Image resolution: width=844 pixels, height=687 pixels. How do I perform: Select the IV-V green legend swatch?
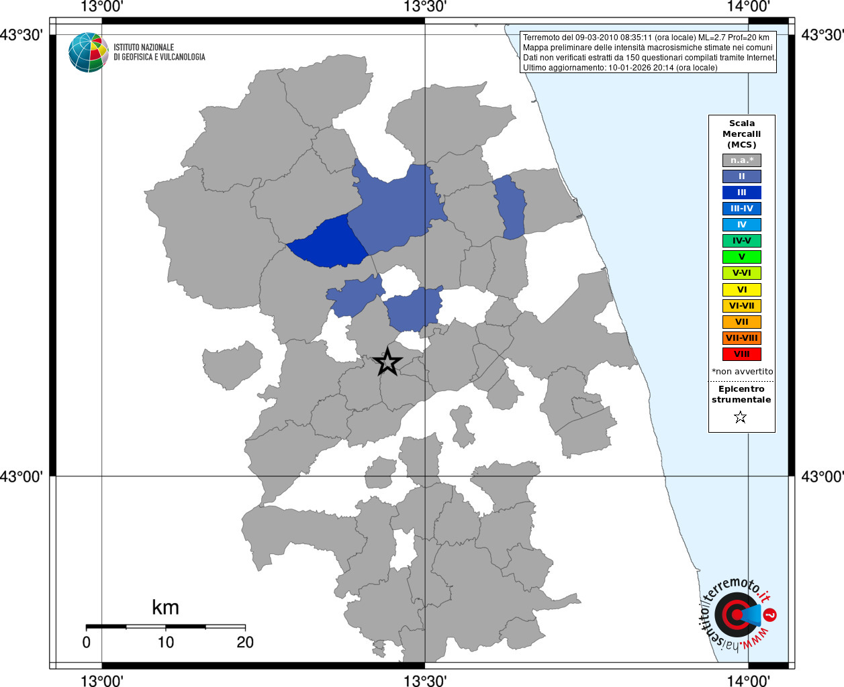point(742,241)
